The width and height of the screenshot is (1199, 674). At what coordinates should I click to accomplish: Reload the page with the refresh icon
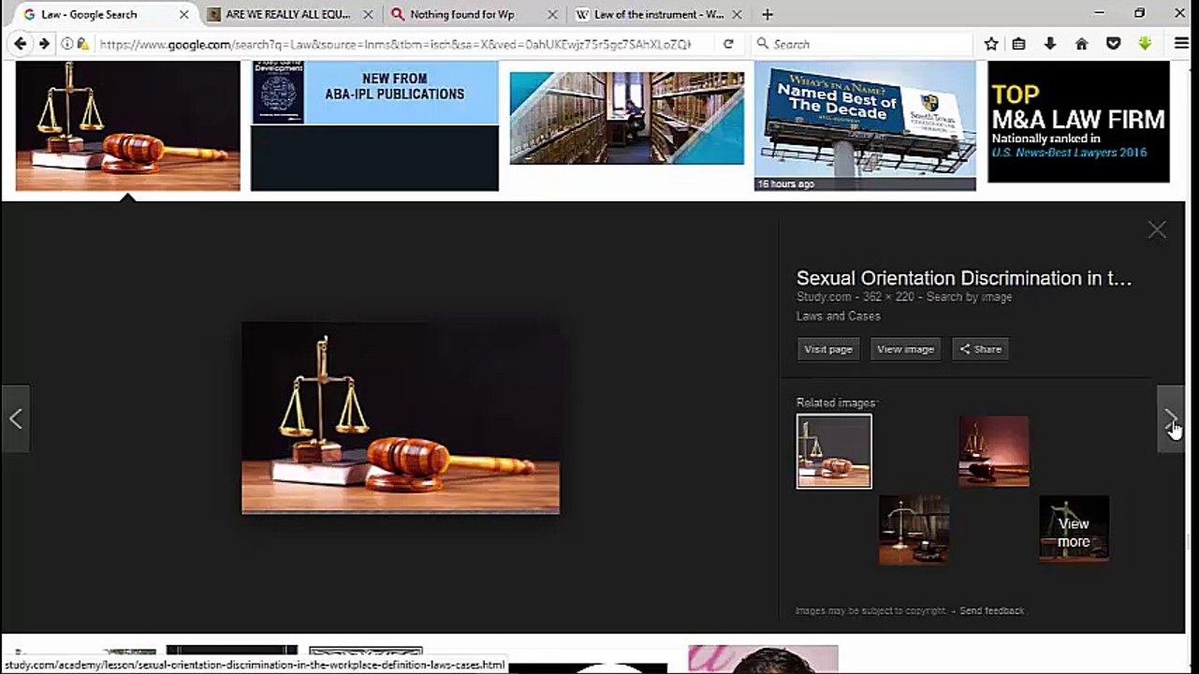coord(728,44)
